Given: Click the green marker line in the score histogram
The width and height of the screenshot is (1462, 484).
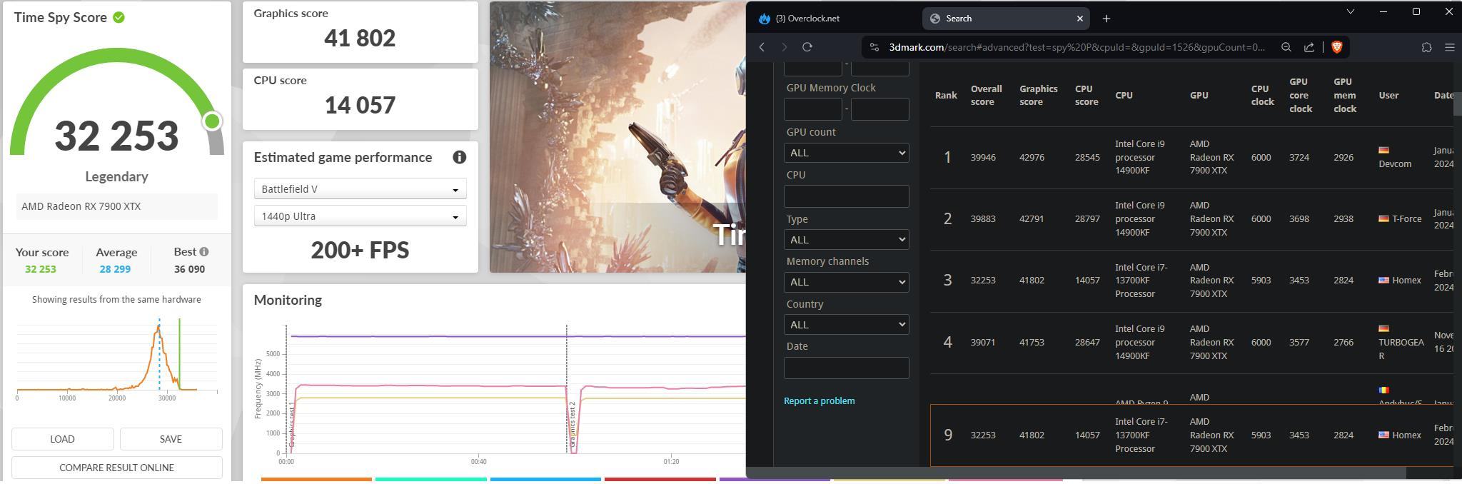Looking at the screenshot, I should 179,353.
